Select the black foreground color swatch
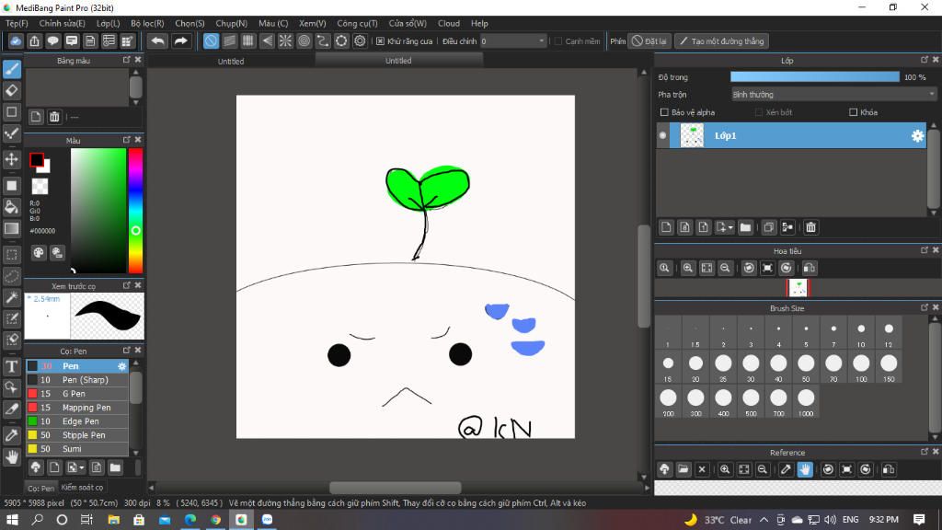 pyautogui.click(x=37, y=160)
